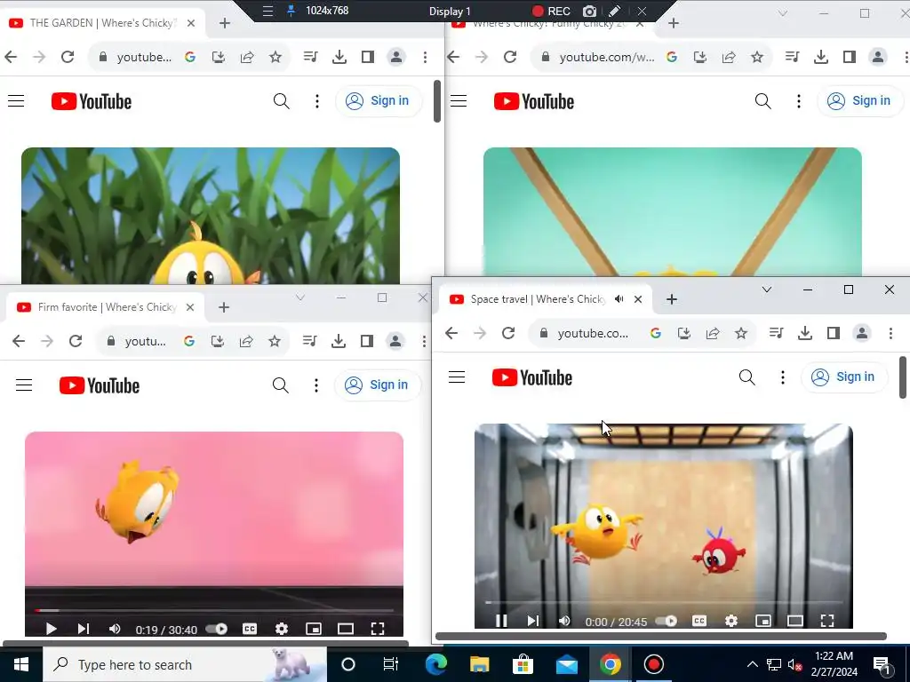Bookmark page star in Space travel window

(741, 333)
